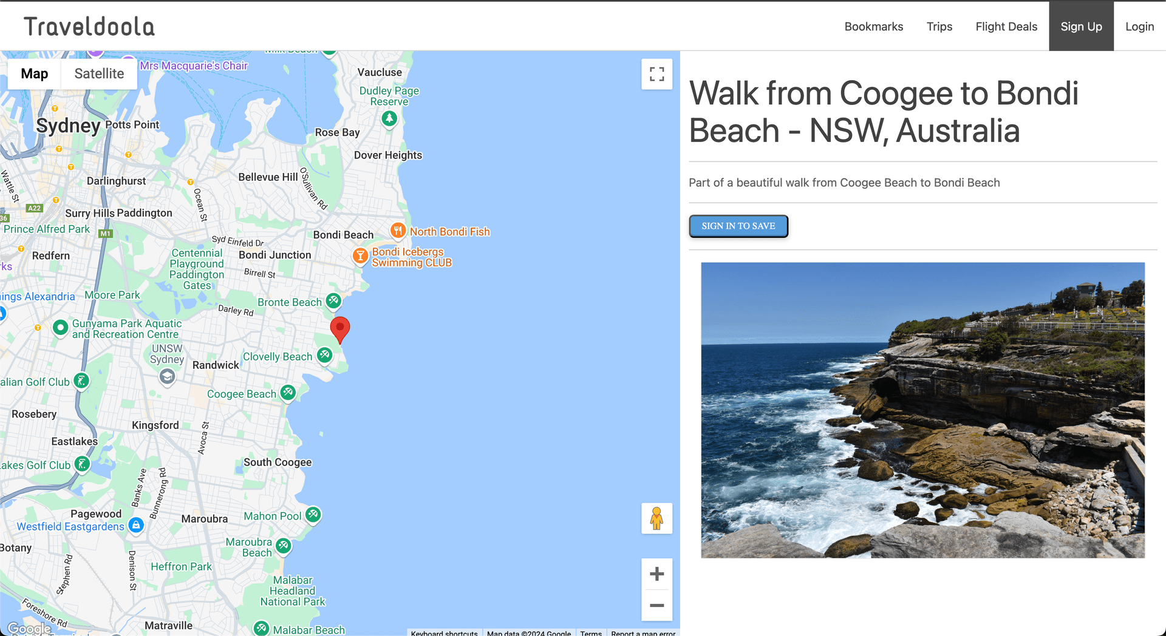Click Sign In To Save button

pyautogui.click(x=738, y=226)
